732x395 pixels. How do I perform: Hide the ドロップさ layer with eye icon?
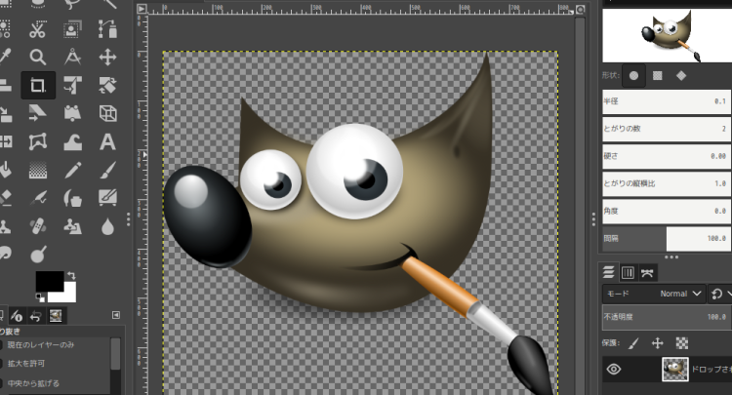(614, 369)
